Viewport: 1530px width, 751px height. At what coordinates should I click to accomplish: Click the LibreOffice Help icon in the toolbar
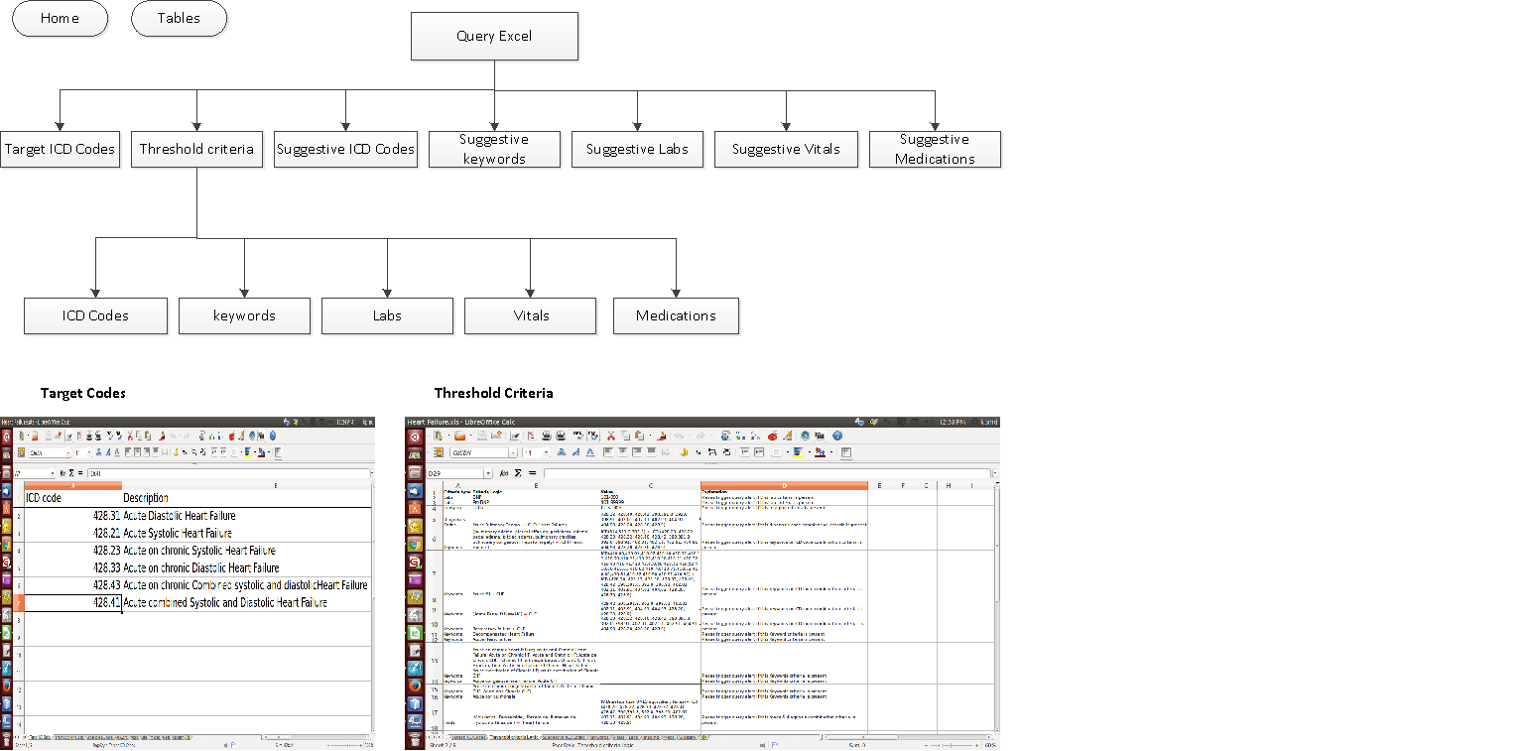(837, 435)
